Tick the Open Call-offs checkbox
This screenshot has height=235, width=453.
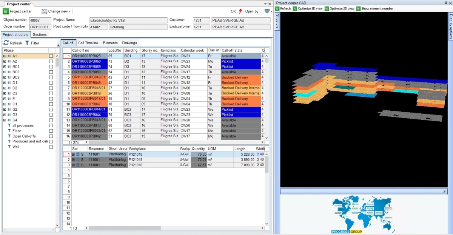(x=51, y=136)
